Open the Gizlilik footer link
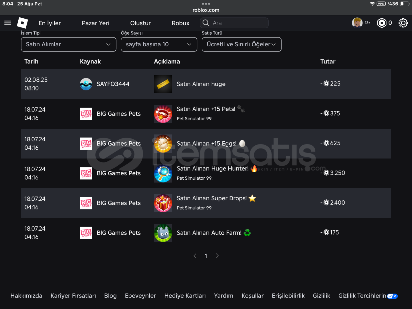Viewport: 412px width, 309px height. 322,296
